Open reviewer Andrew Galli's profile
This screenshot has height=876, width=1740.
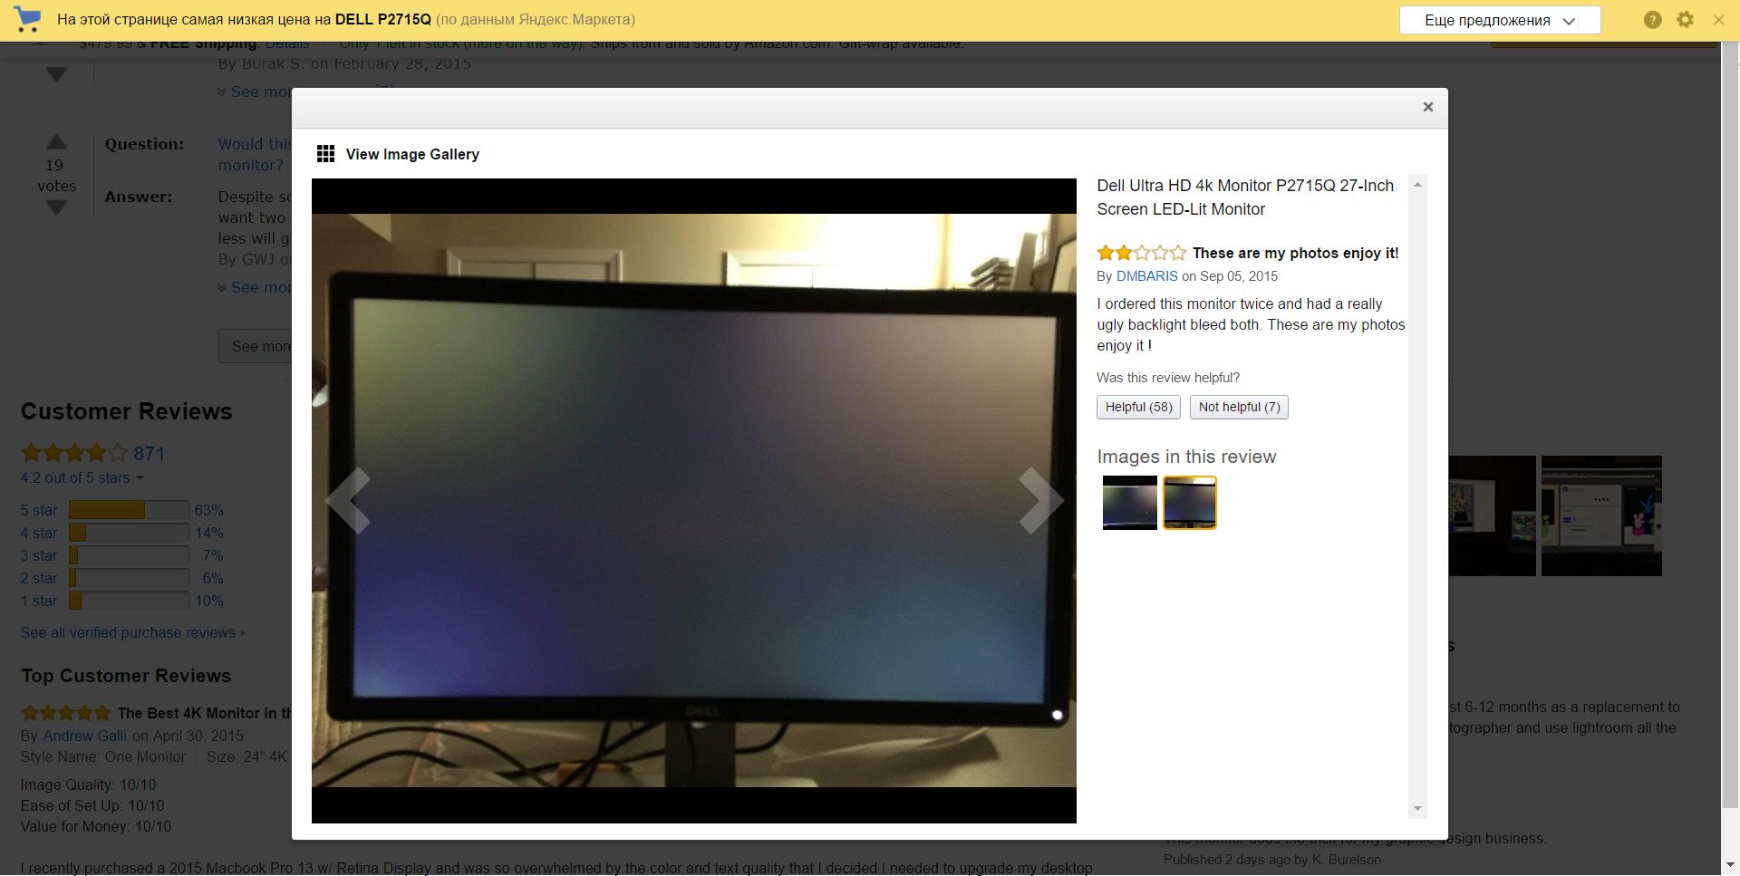(85, 736)
